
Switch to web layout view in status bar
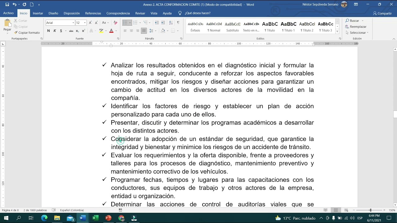(x=346, y=210)
